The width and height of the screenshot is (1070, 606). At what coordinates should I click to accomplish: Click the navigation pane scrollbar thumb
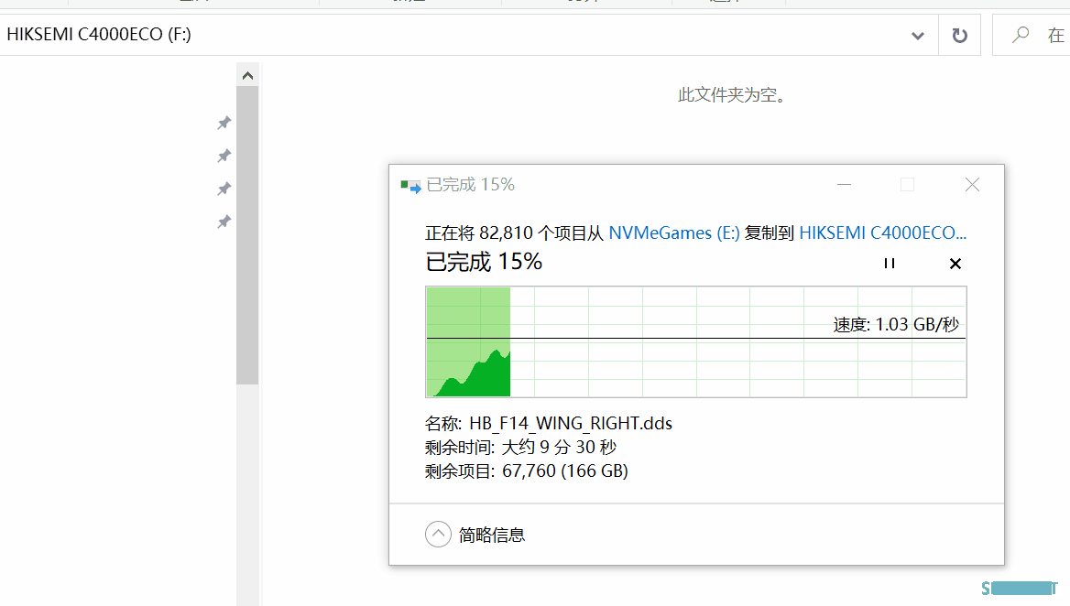pos(247,235)
